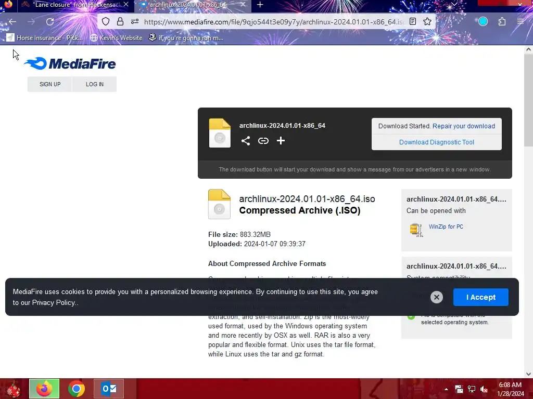Open Outlook from the taskbar
Viewport: 533px width, 399px height.
[109, 389]
